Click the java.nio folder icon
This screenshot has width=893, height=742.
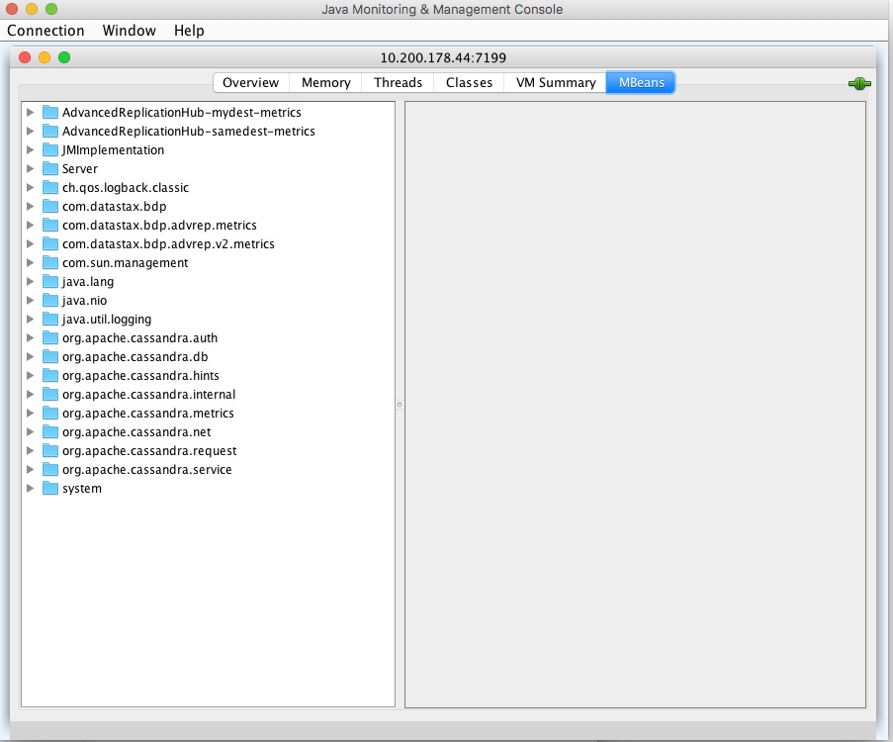coord(49,300)
